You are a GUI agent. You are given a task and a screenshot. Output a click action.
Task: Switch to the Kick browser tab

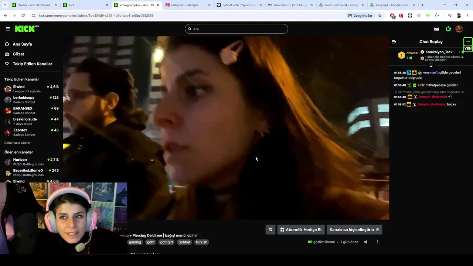click(85, 5)
